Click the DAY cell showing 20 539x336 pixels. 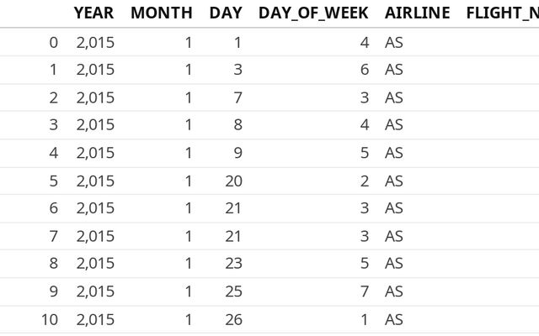[233, 181]
